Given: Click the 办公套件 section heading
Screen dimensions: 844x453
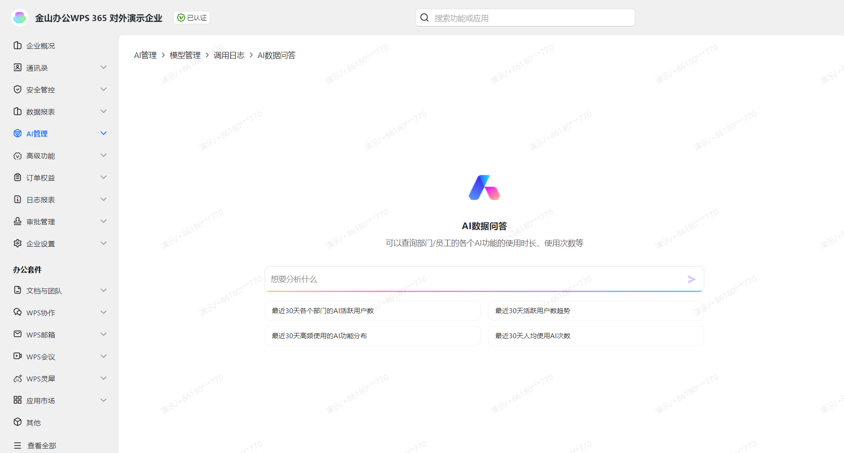Looking at the screenshot, I should pos(27,270).
